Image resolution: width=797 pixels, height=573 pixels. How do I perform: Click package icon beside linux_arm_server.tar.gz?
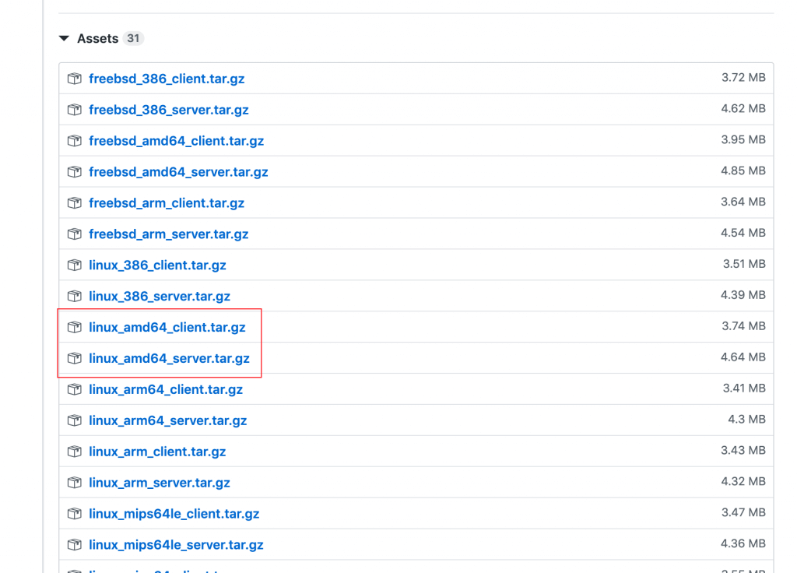(x=75, y=483)
